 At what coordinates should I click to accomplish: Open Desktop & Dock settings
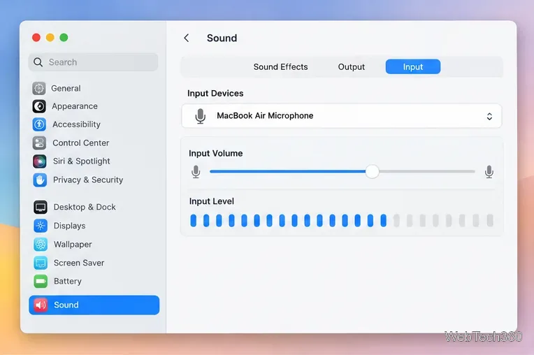[x=85, y=207]
